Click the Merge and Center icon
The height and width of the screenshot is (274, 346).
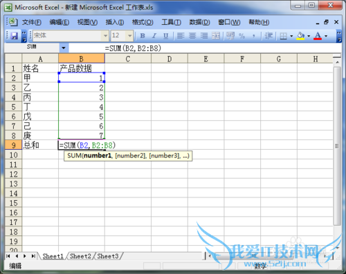click(216, 36)
